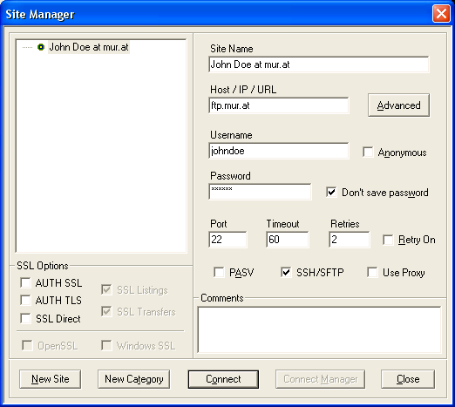Click the New Category button

click(x=134, y=379)
